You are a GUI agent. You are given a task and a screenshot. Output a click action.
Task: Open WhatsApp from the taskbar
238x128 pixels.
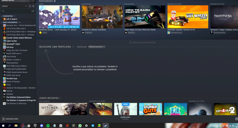(x=80, y=126)
